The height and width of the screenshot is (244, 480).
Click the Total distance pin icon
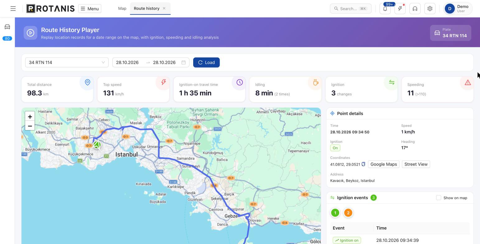click(87, 82)
